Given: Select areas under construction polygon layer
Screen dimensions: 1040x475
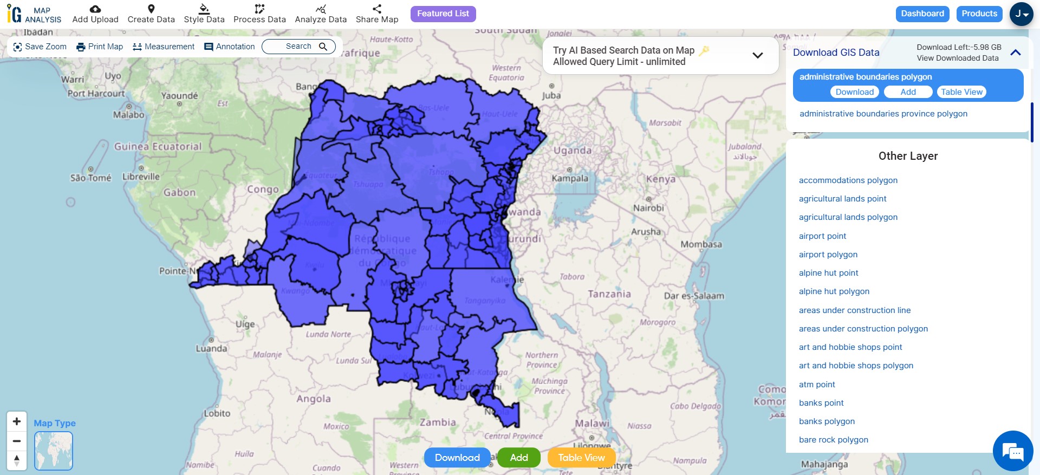Looking at the screenshot, I should [x=863, y=329].
